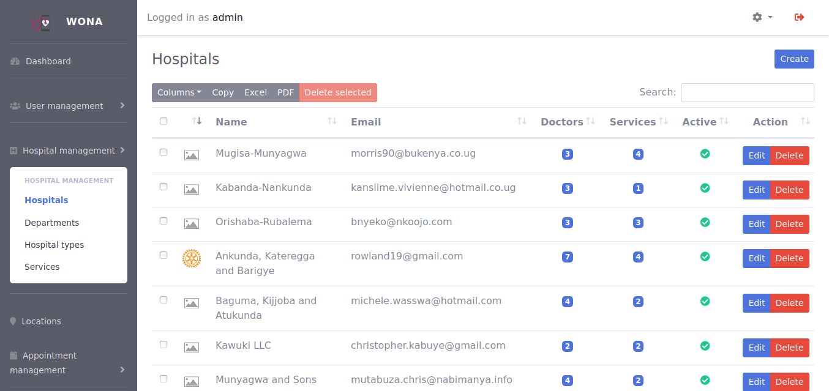Click the Dashboard gauge icon
829x391 pixels.
[x=15, y=61]
